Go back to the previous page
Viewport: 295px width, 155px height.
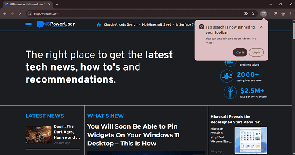[5, 14]
